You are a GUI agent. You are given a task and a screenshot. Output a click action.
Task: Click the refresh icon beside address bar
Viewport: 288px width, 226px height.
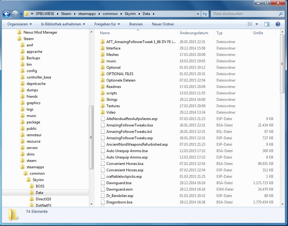(205, 14)
